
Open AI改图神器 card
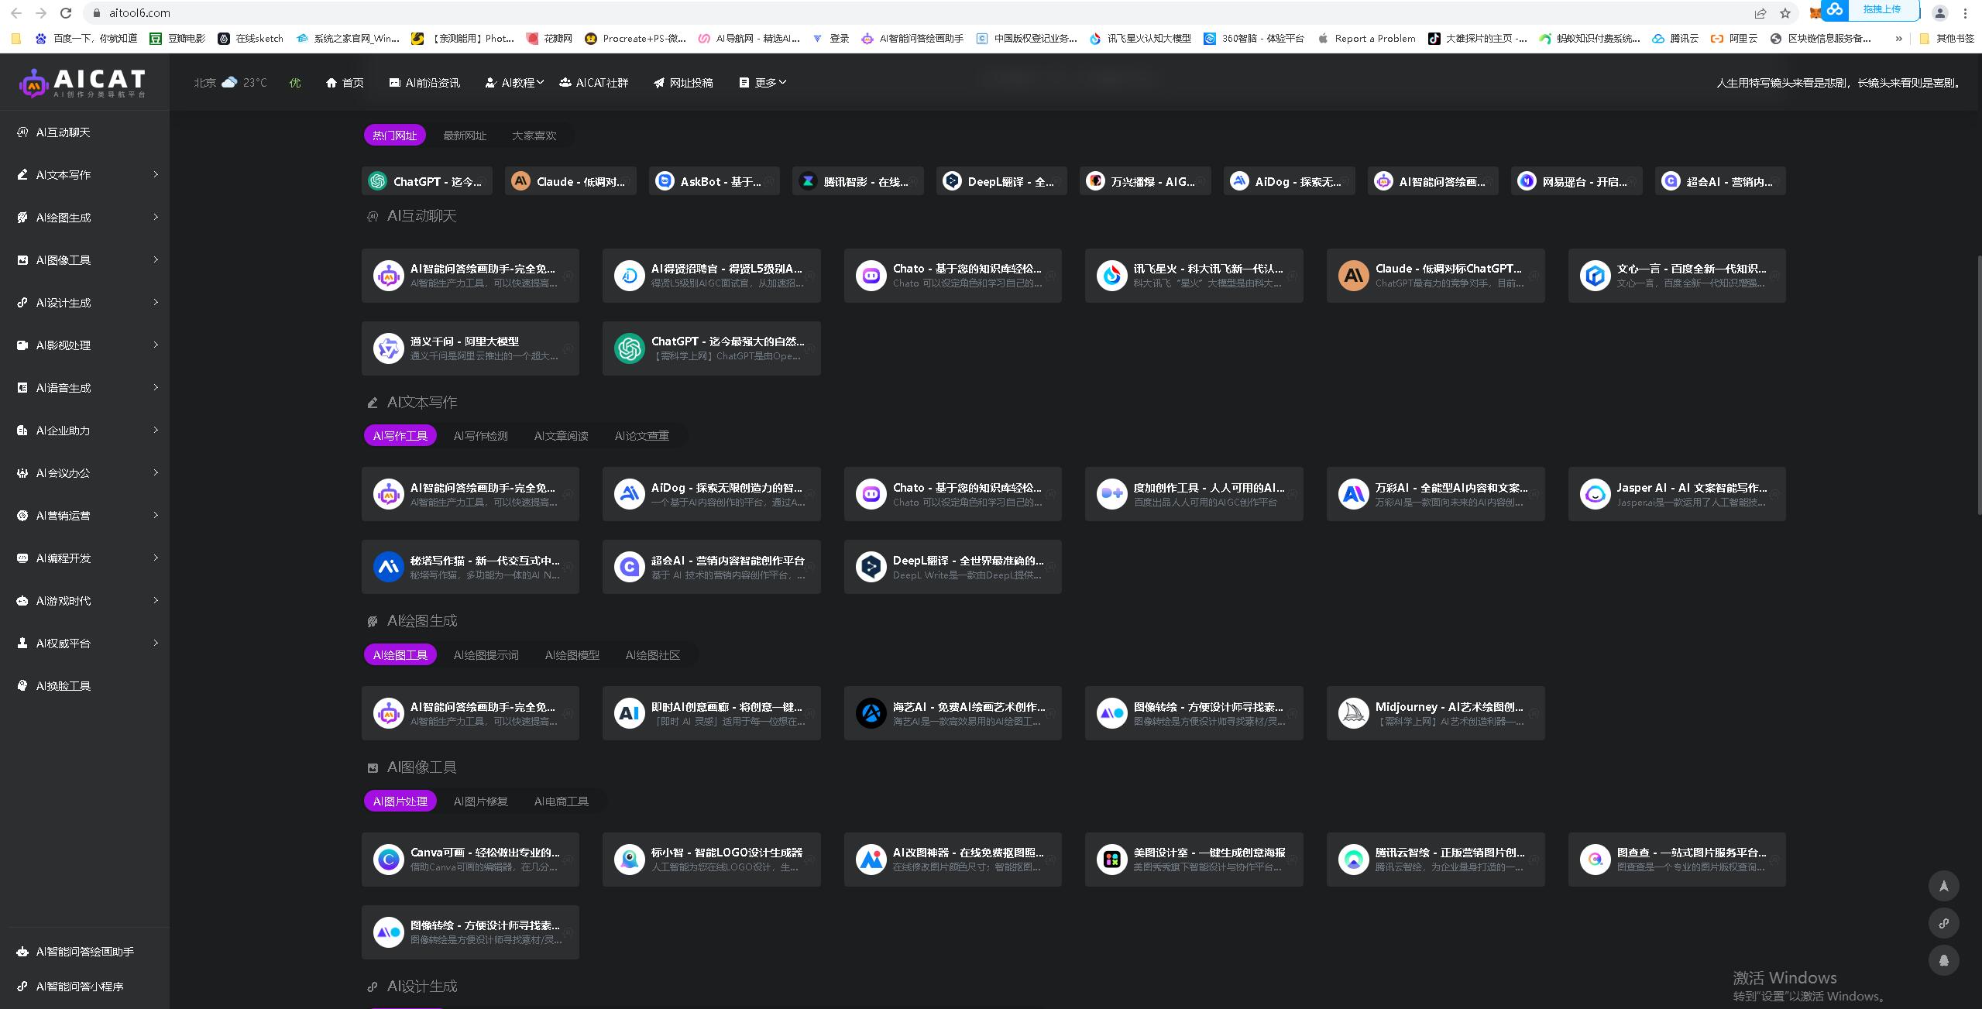point(953,860)
